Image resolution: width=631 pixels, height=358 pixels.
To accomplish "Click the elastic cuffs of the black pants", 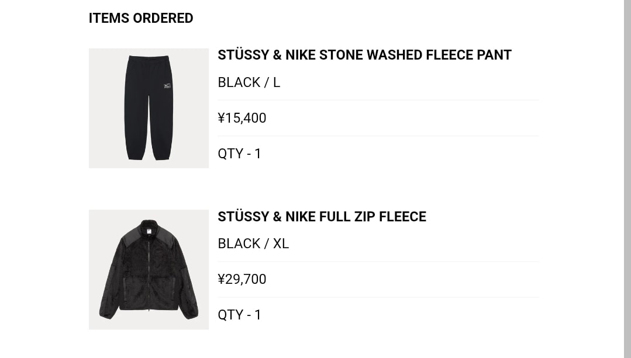I will (x=136, y=155).
